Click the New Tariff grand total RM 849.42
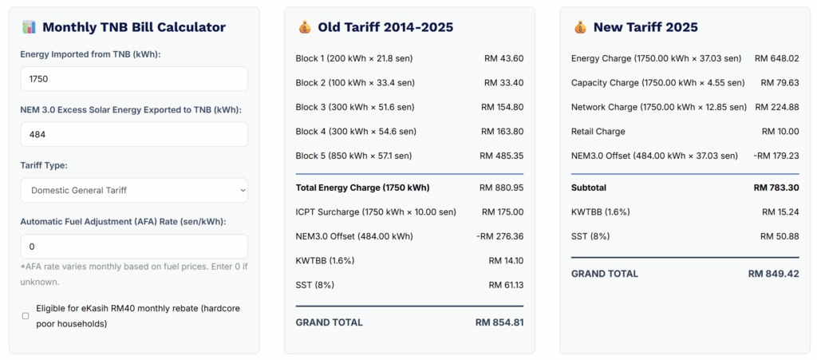Screen dimensions: 817x360 773,273
